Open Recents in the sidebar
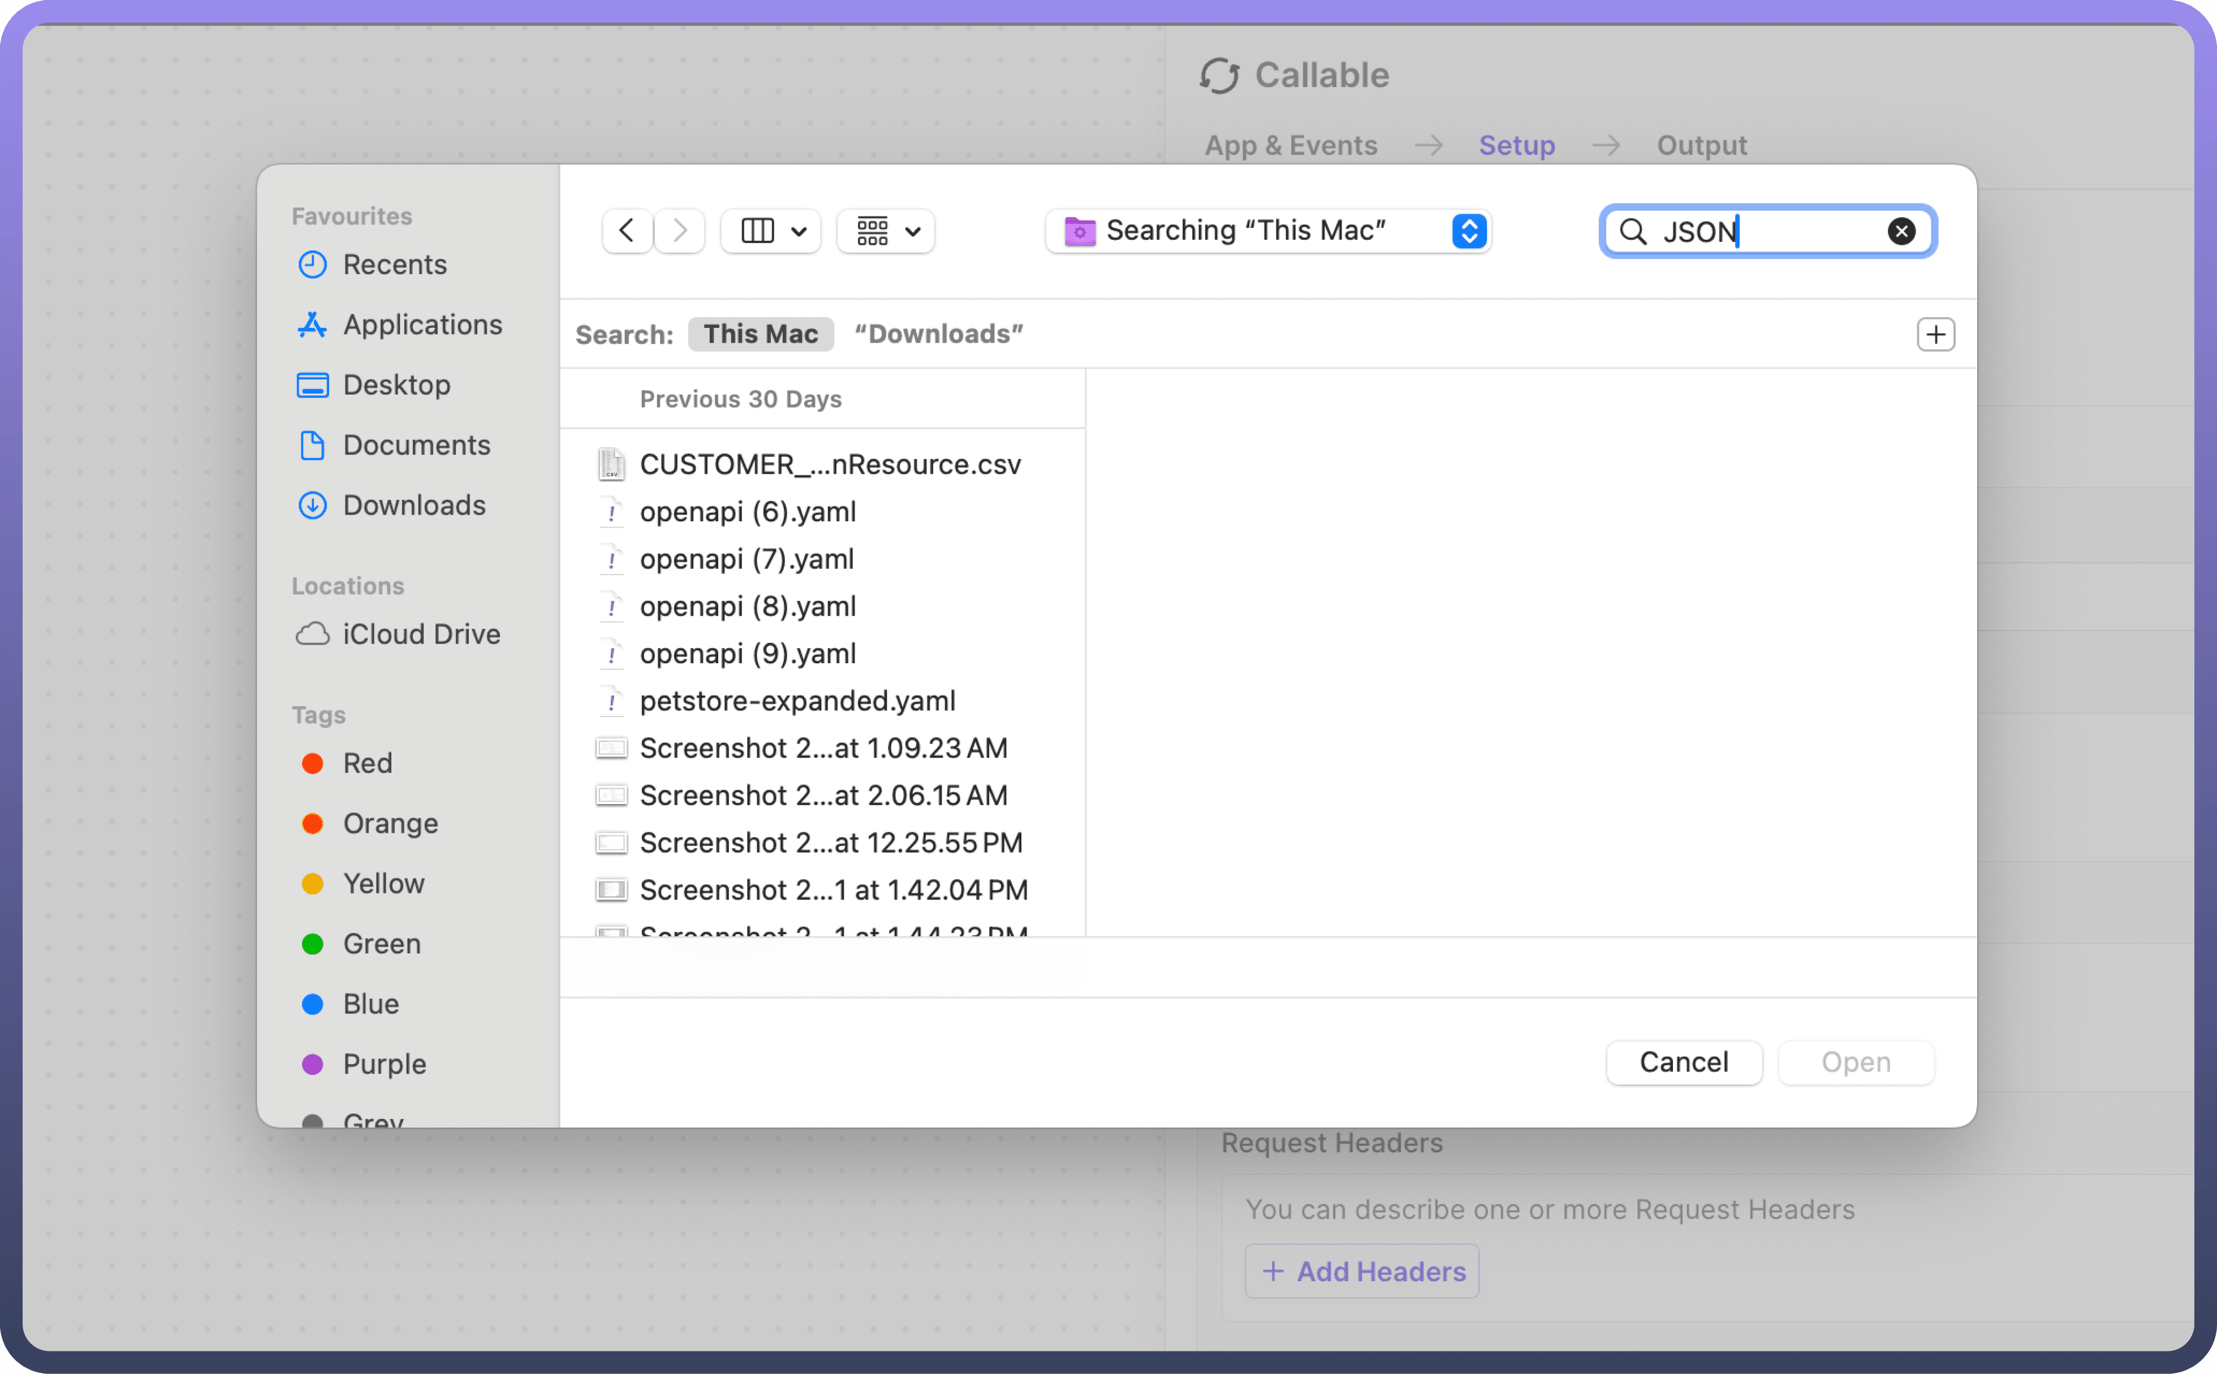2217x1374 pixels. tap(374, 265)
